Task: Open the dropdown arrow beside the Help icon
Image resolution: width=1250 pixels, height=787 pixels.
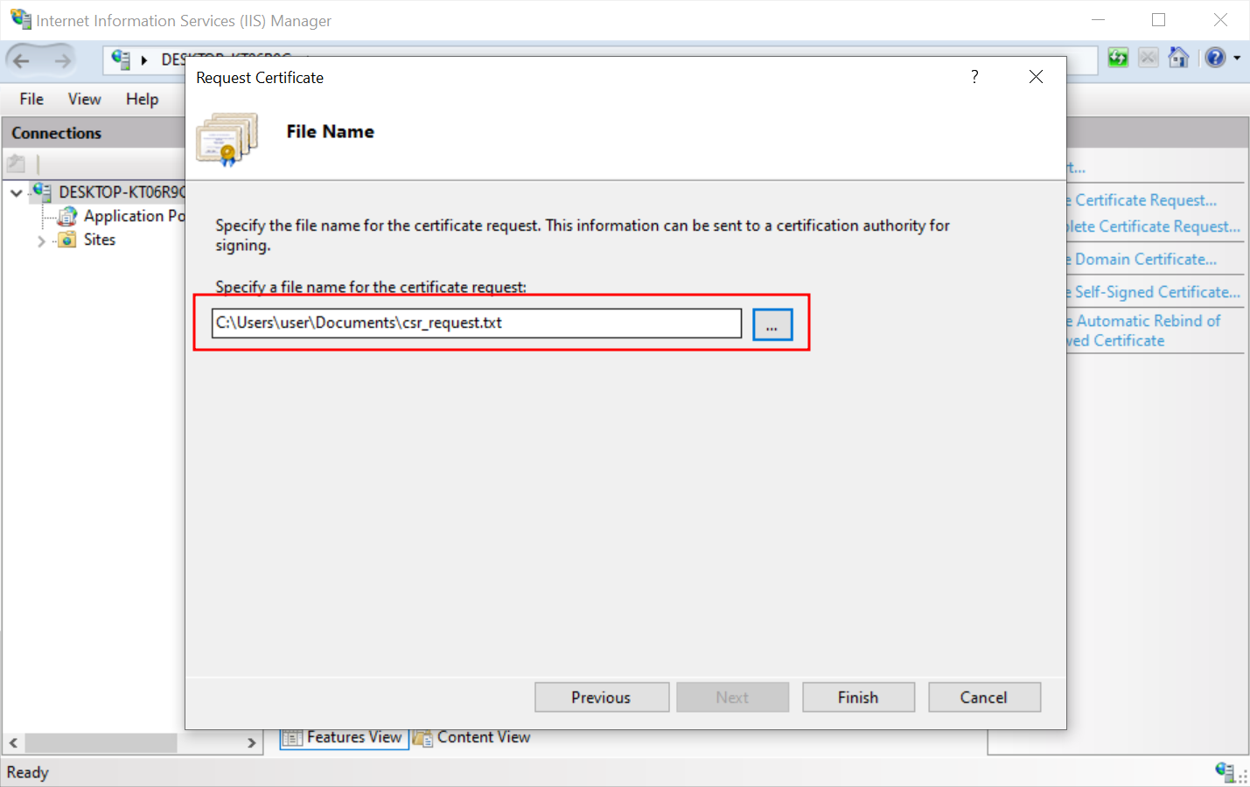Action: 1237,59
